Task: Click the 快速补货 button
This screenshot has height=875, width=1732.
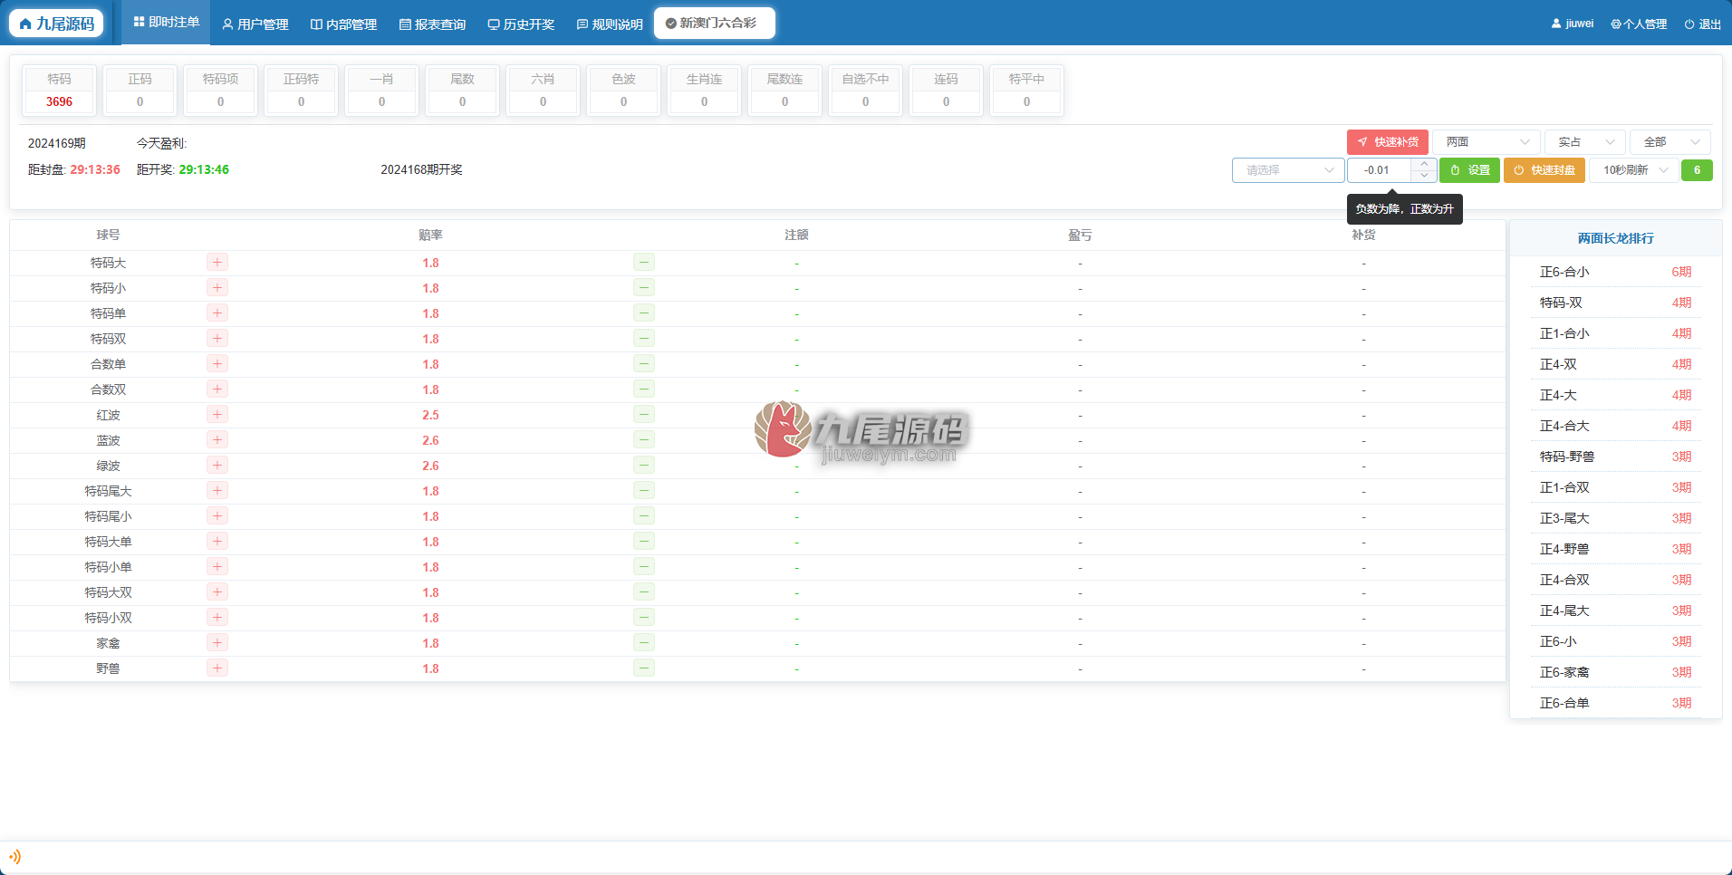Action: tap(1388, 142)
